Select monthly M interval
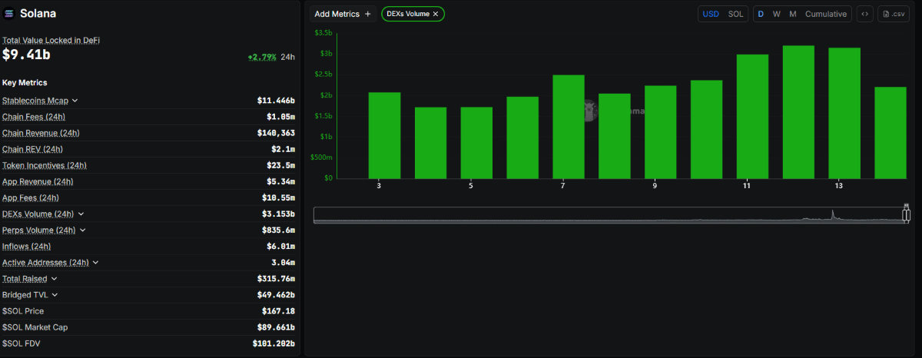The height and width of the screenshot is (358, 922). pyautogui.click(x=793, y=14)
